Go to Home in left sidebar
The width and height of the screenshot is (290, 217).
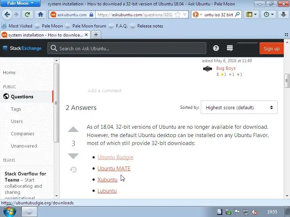pos(9,73)
